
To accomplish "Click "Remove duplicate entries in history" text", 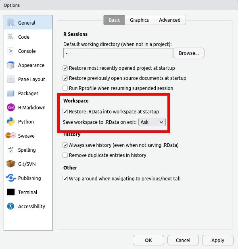I will tap(108, 155).
